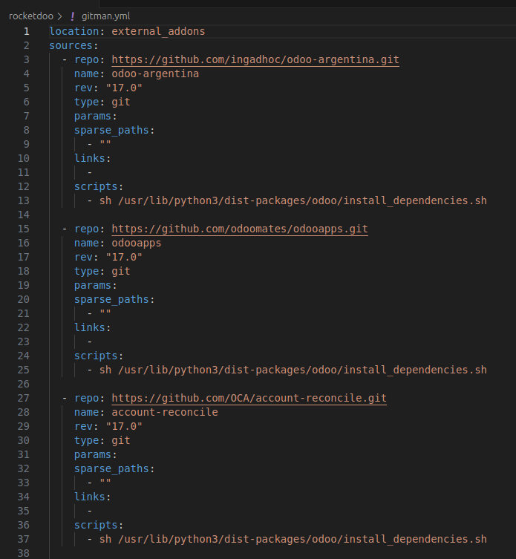Click 'odooapps' name value on line 16
The height and width of the screenshot is (559, 516).
tap(136, 243)
